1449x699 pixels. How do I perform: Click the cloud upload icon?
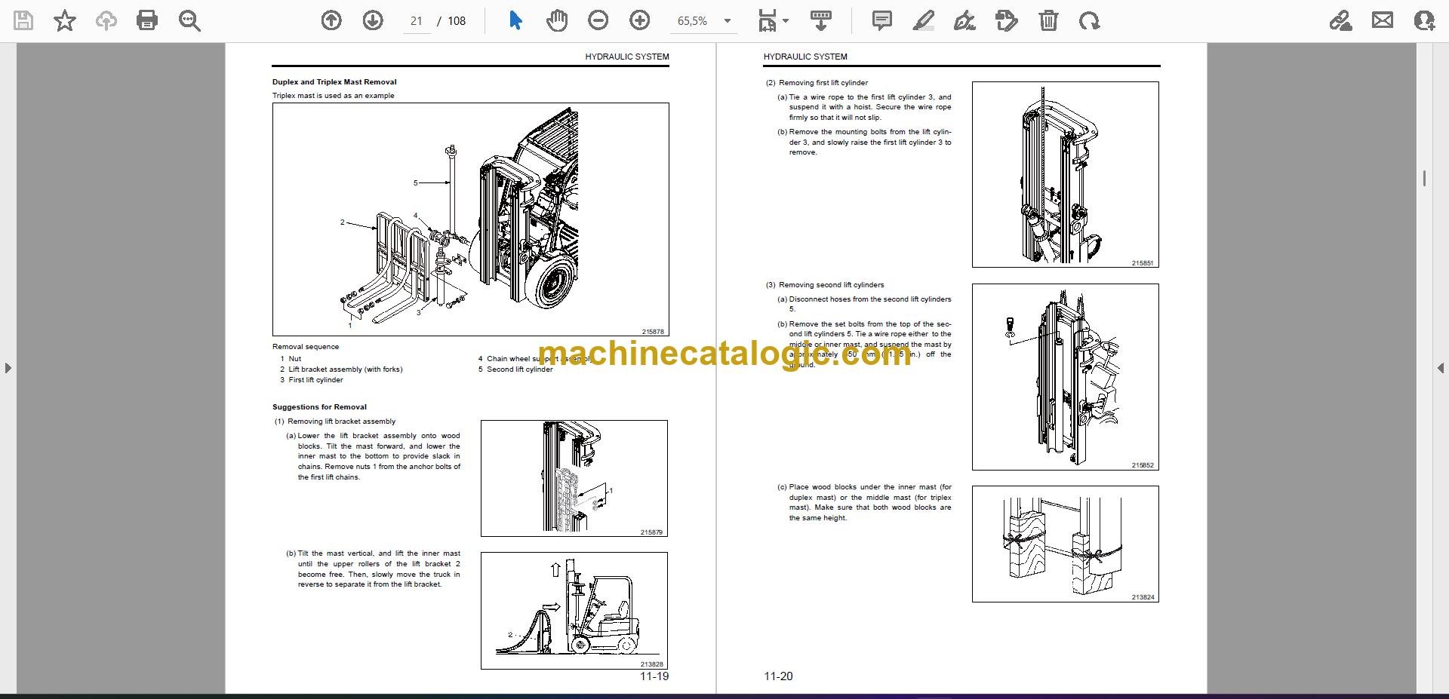point(106,20)
